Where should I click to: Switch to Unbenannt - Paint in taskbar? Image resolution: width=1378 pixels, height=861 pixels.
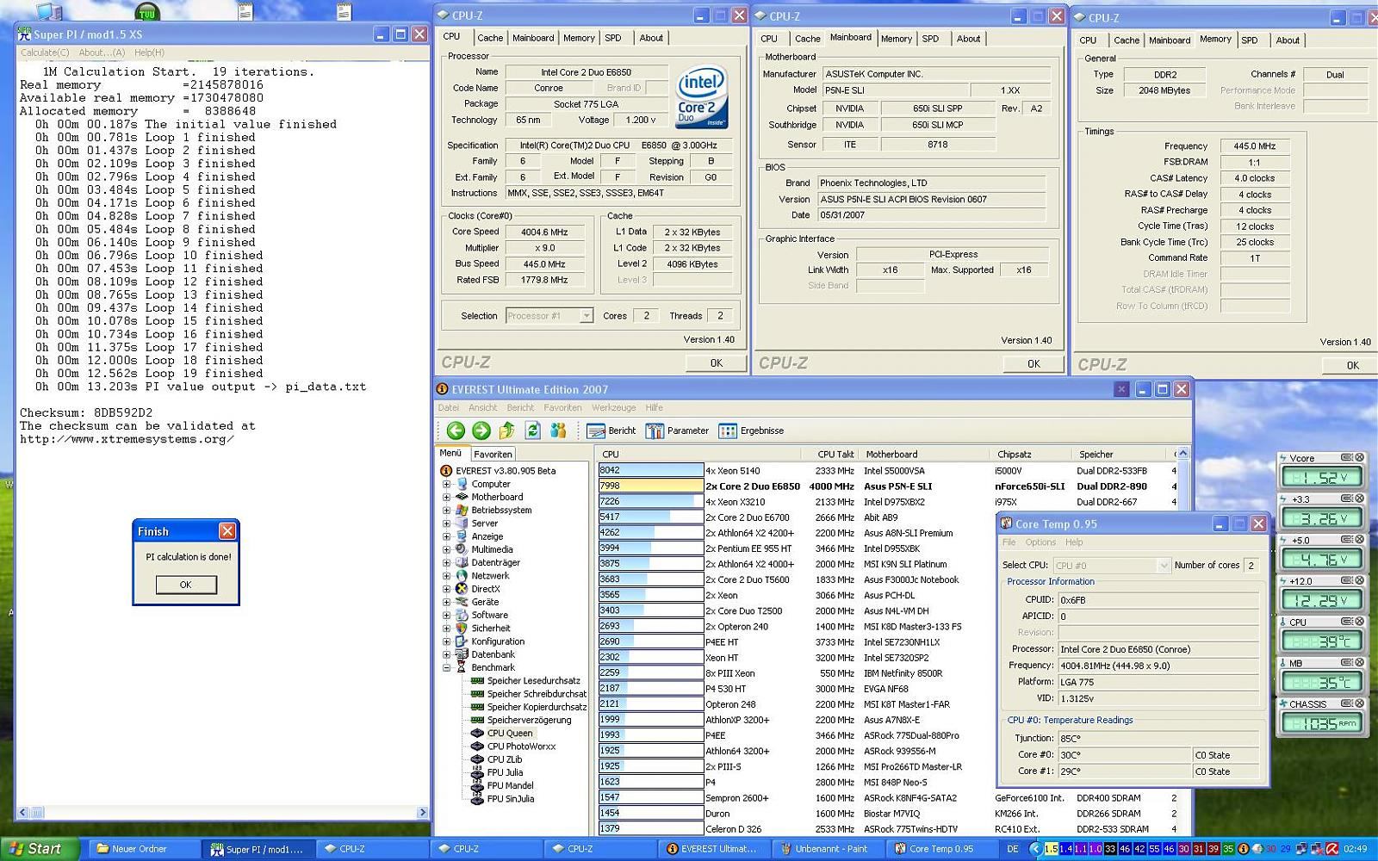[x=829, y=849]
